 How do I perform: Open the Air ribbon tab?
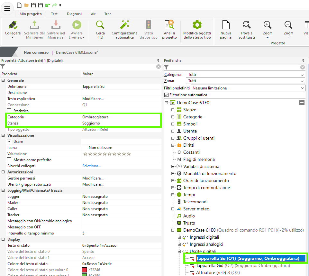[93, 14]
